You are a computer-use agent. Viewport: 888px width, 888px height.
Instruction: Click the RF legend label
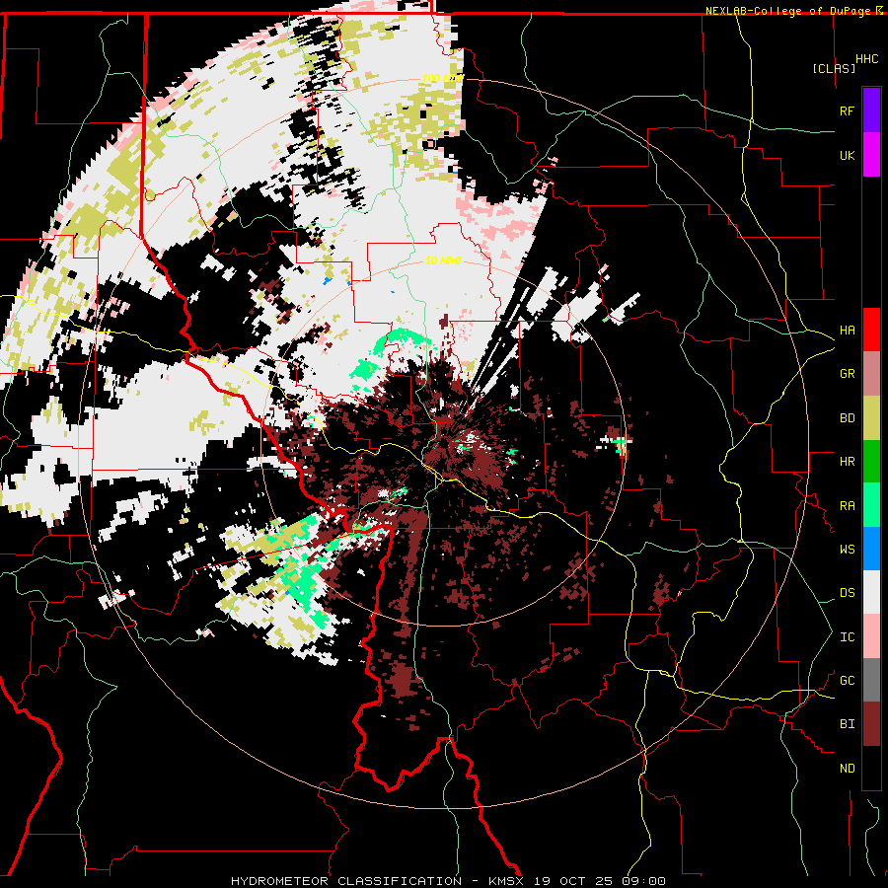847,111
